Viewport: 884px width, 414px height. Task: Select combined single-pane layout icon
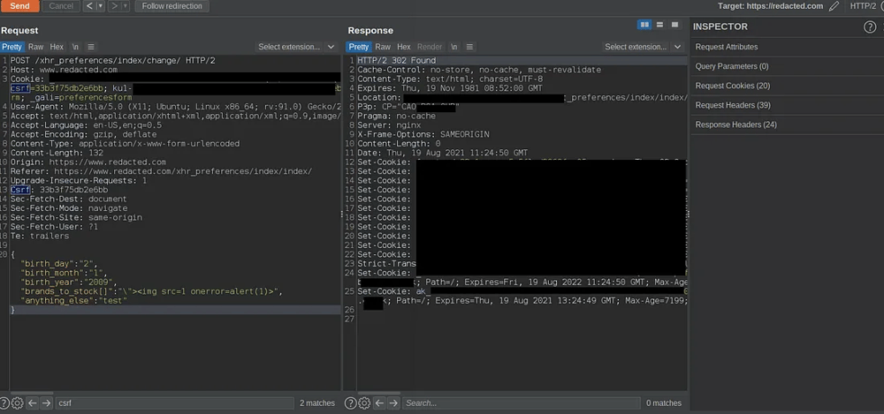(x=674, y=25)
